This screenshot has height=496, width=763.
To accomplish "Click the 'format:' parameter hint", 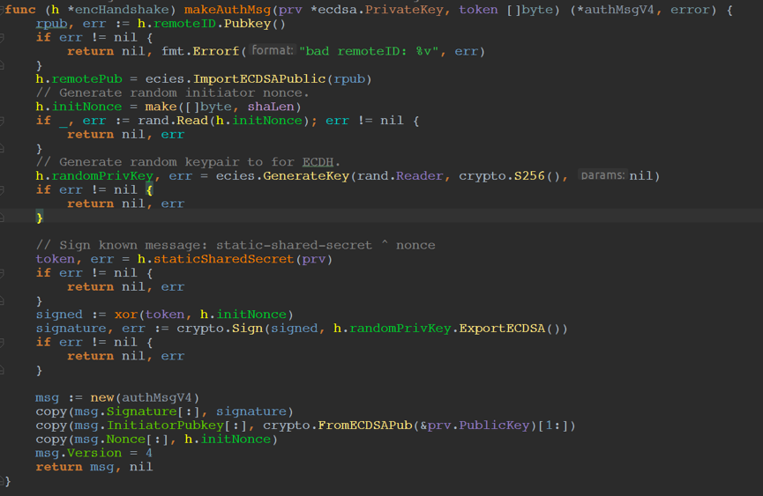I will pos(273,50).
